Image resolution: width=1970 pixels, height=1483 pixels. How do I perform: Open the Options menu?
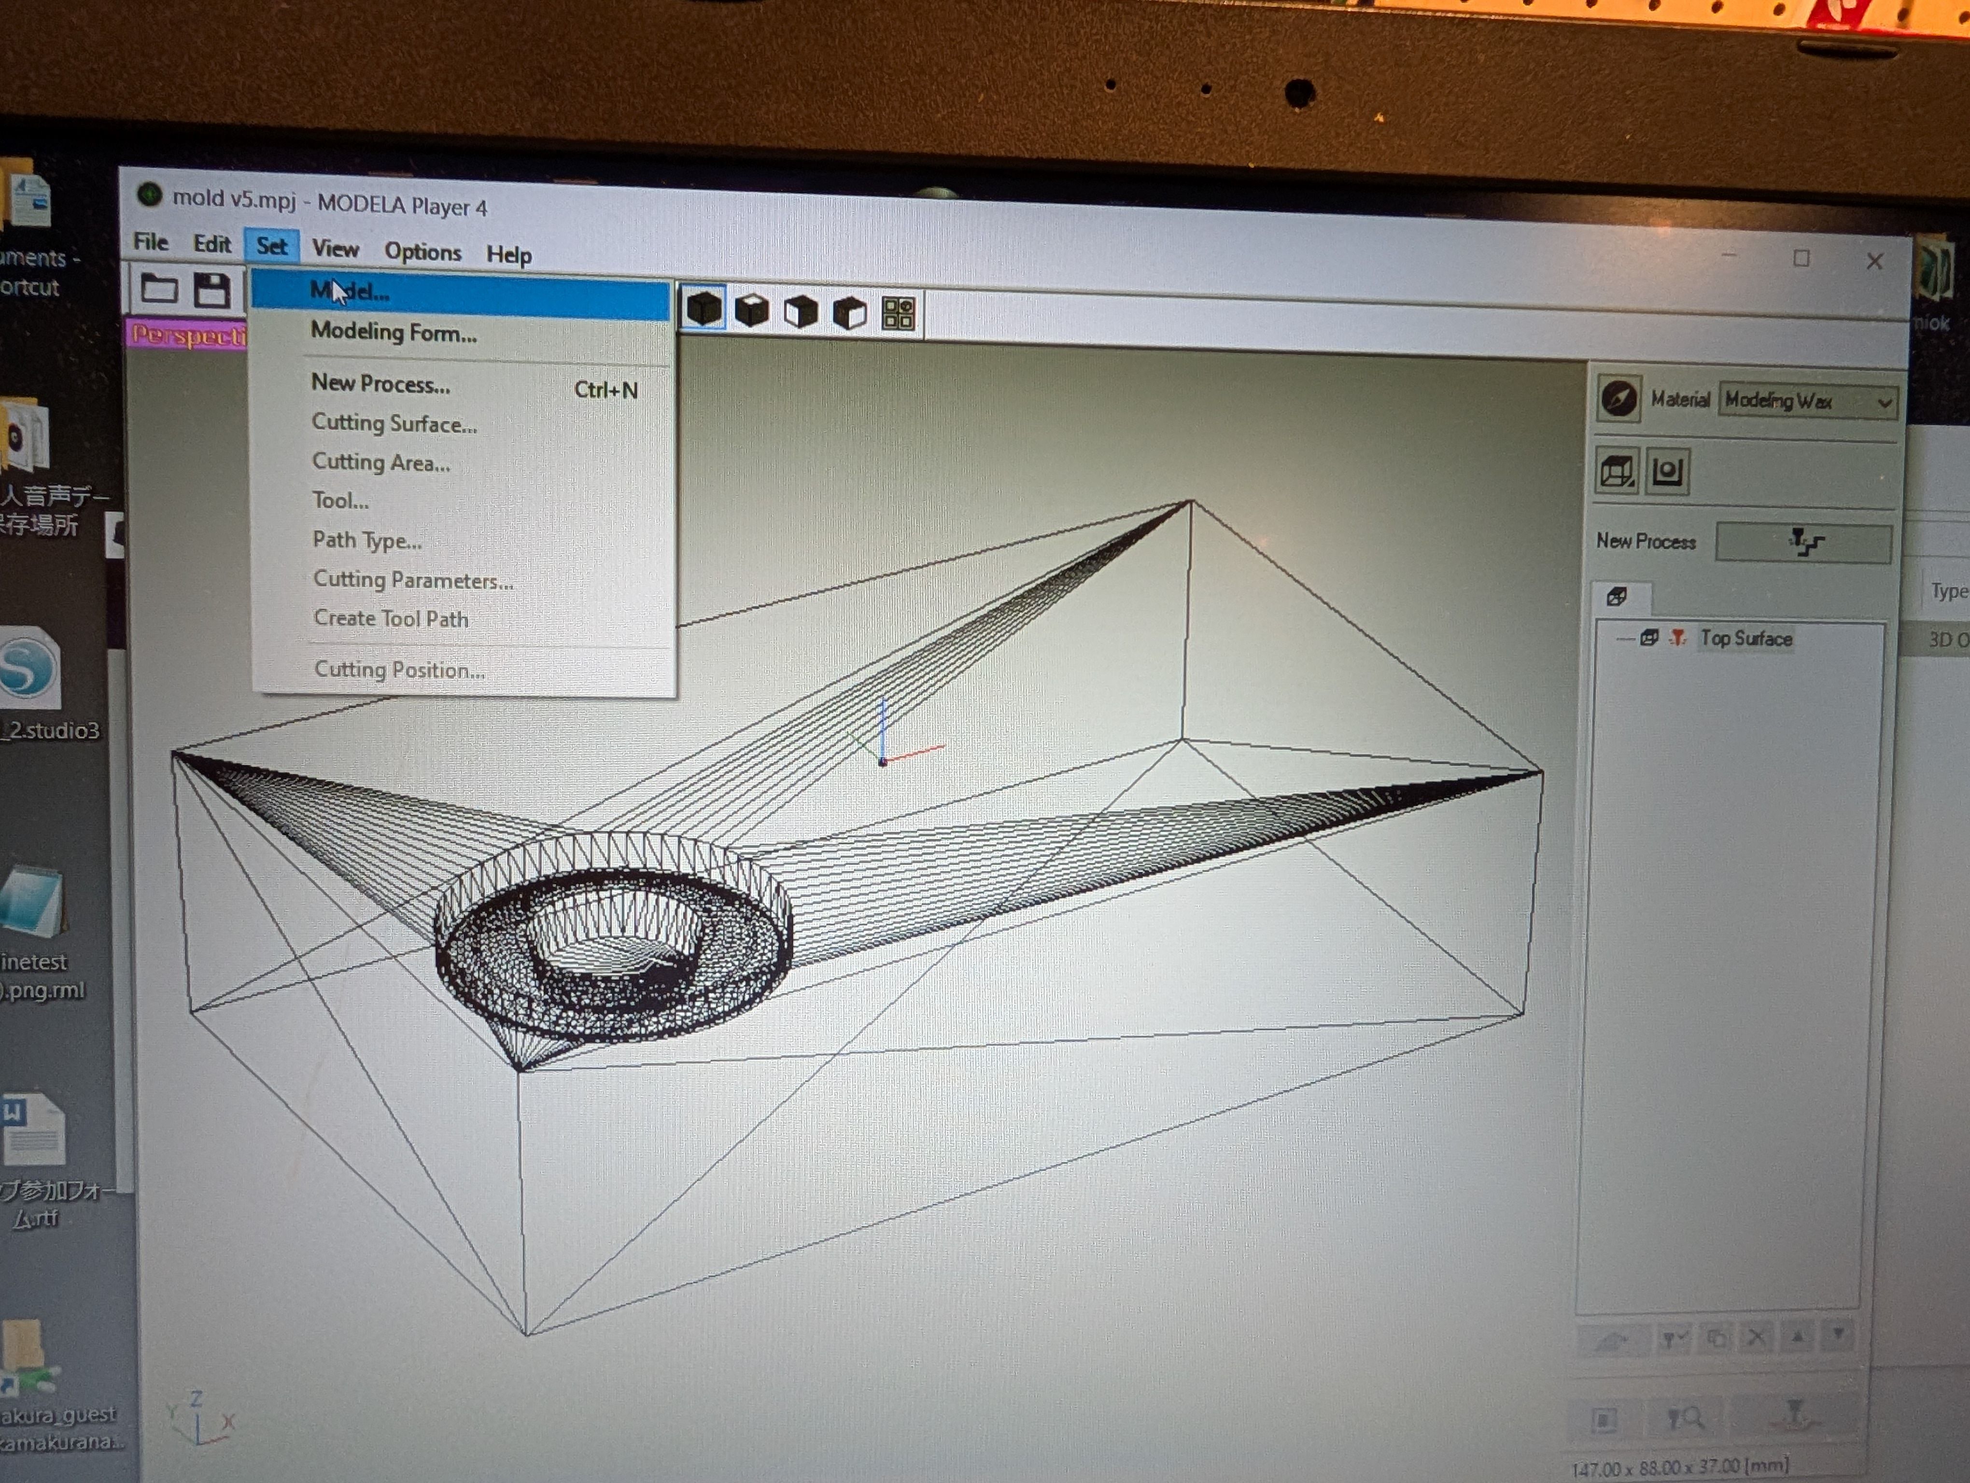point(422,252)
